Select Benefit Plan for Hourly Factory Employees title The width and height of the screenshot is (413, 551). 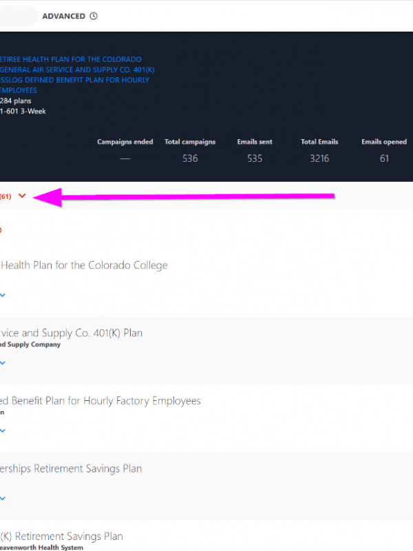point(100,401)
